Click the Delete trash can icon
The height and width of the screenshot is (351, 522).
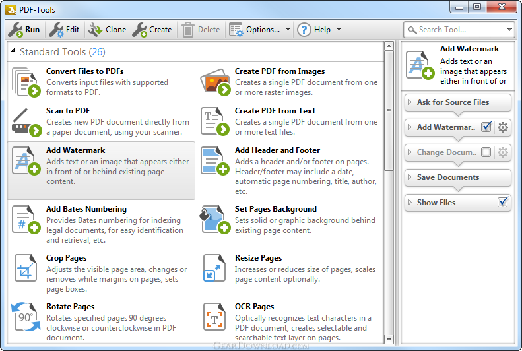pyautogui.click(x=188, y=30)
